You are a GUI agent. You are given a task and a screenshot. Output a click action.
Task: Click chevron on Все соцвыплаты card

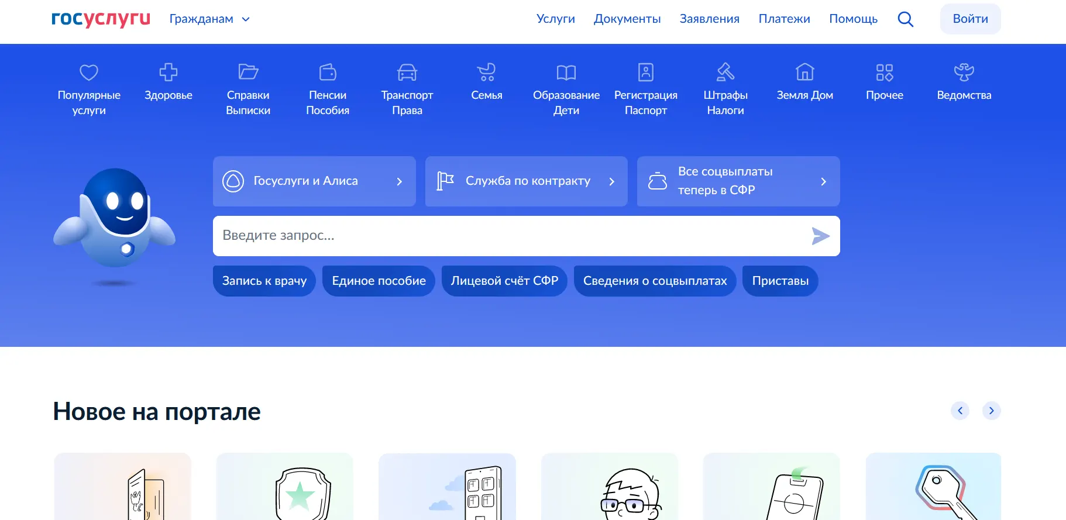[x=824, y=181]
